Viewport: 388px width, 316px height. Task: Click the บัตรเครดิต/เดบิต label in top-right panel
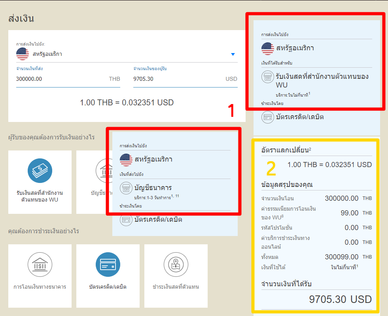pos(300,117)
